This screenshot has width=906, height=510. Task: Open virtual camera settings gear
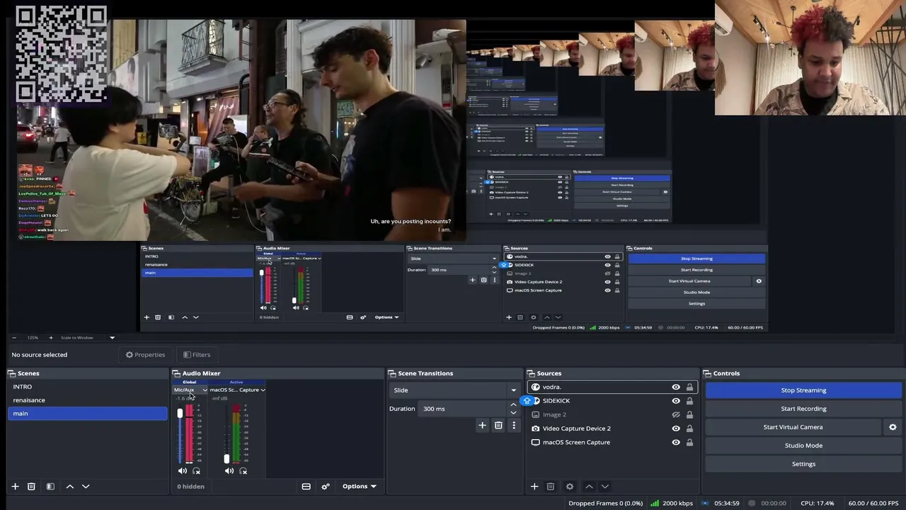click(x=893, y=427)
